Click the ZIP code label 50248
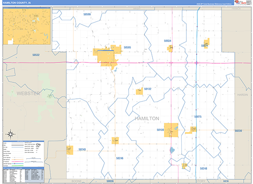This screenshot has height=184, width=253. (x=204, y=168)
